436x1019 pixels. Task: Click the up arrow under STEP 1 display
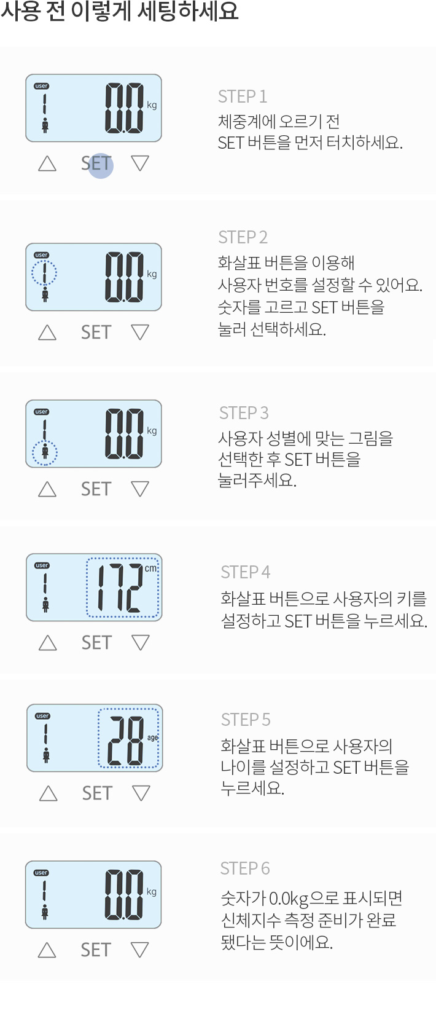click(47, 163)
